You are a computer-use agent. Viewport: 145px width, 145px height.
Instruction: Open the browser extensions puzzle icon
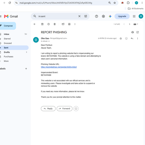point(128,3)
